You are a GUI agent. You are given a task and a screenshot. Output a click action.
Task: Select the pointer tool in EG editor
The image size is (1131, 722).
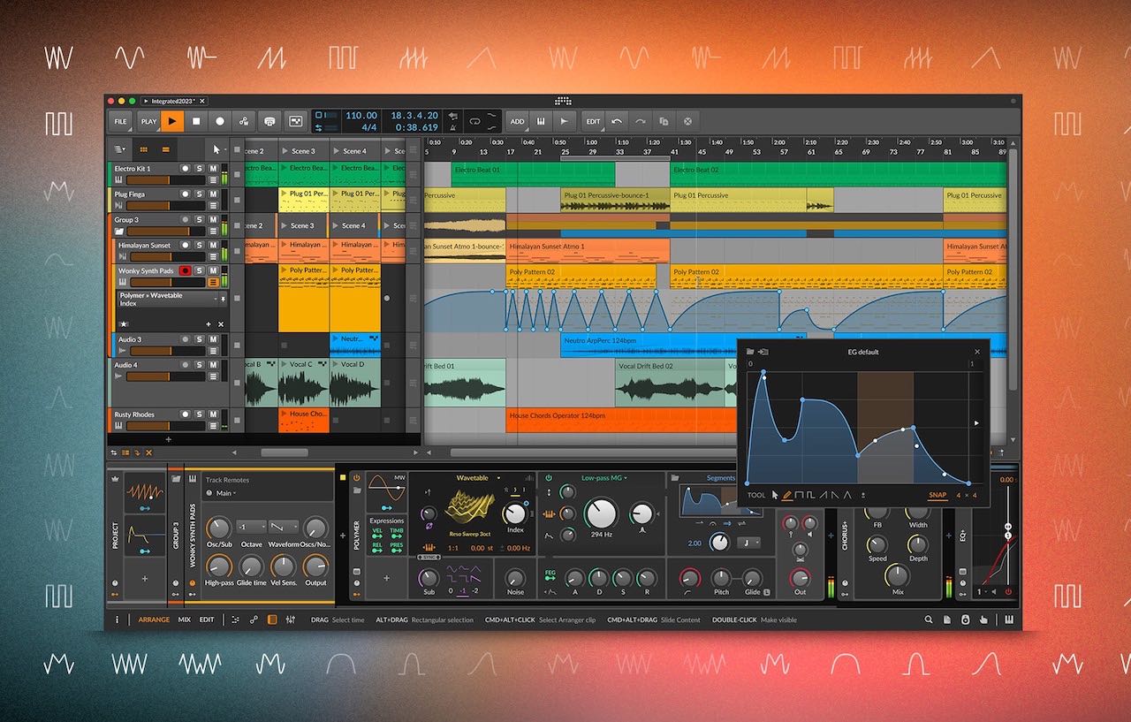coord(775,495)
